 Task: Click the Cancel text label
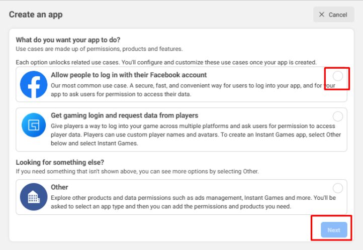(338, 15)
